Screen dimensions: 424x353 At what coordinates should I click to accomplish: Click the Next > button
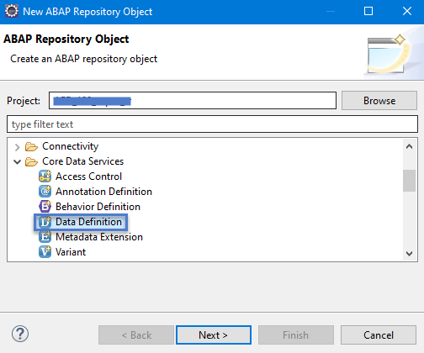coord(214,335)
